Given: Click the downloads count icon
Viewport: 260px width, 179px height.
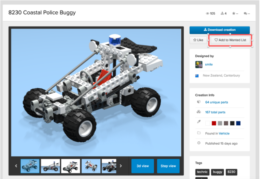Looking at the screenshot, I should tap(222, 13).
